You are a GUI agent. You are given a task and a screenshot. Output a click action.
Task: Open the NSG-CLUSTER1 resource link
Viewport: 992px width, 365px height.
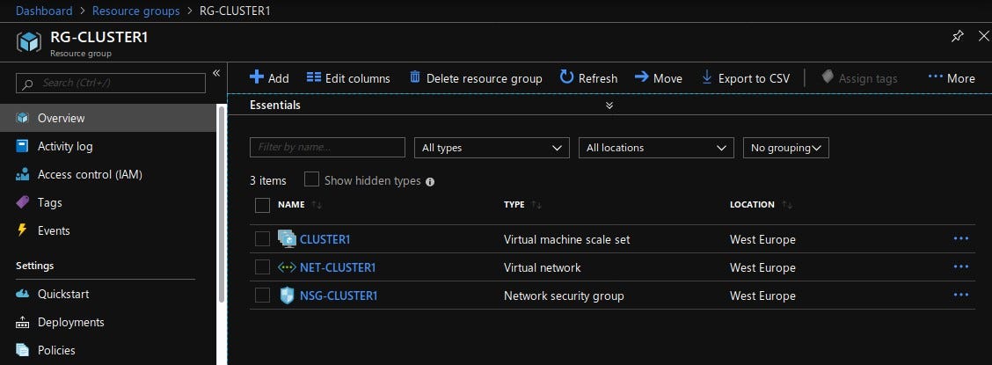coord(339,296)
